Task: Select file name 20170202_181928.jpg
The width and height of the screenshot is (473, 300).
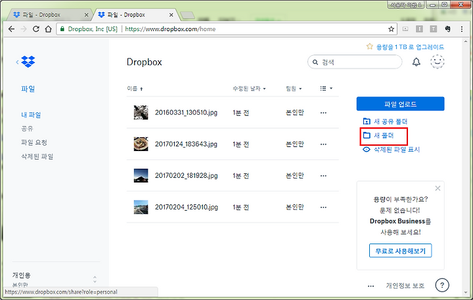Action: (x=186, y=175)
